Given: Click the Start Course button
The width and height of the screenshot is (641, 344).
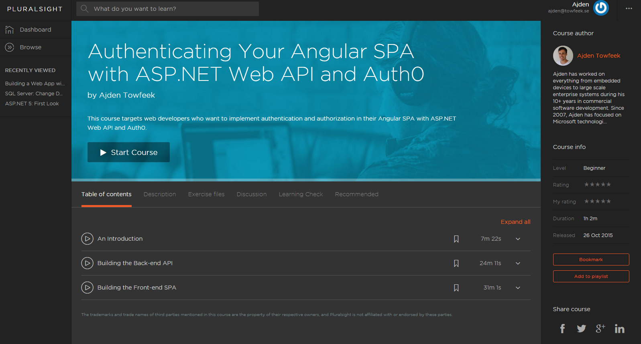Looking at the screenshot, I should click(x=128, y=152).
